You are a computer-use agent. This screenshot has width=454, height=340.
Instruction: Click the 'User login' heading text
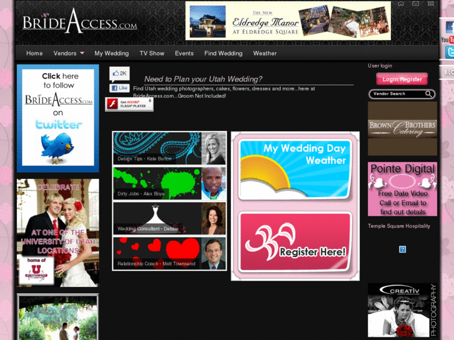[x=380, y=66]
